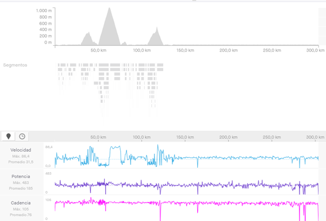Switch chart axis to time with clock icon
Image resolution: width=326 pixels, height=221 pixels.
tap(22, 137)
